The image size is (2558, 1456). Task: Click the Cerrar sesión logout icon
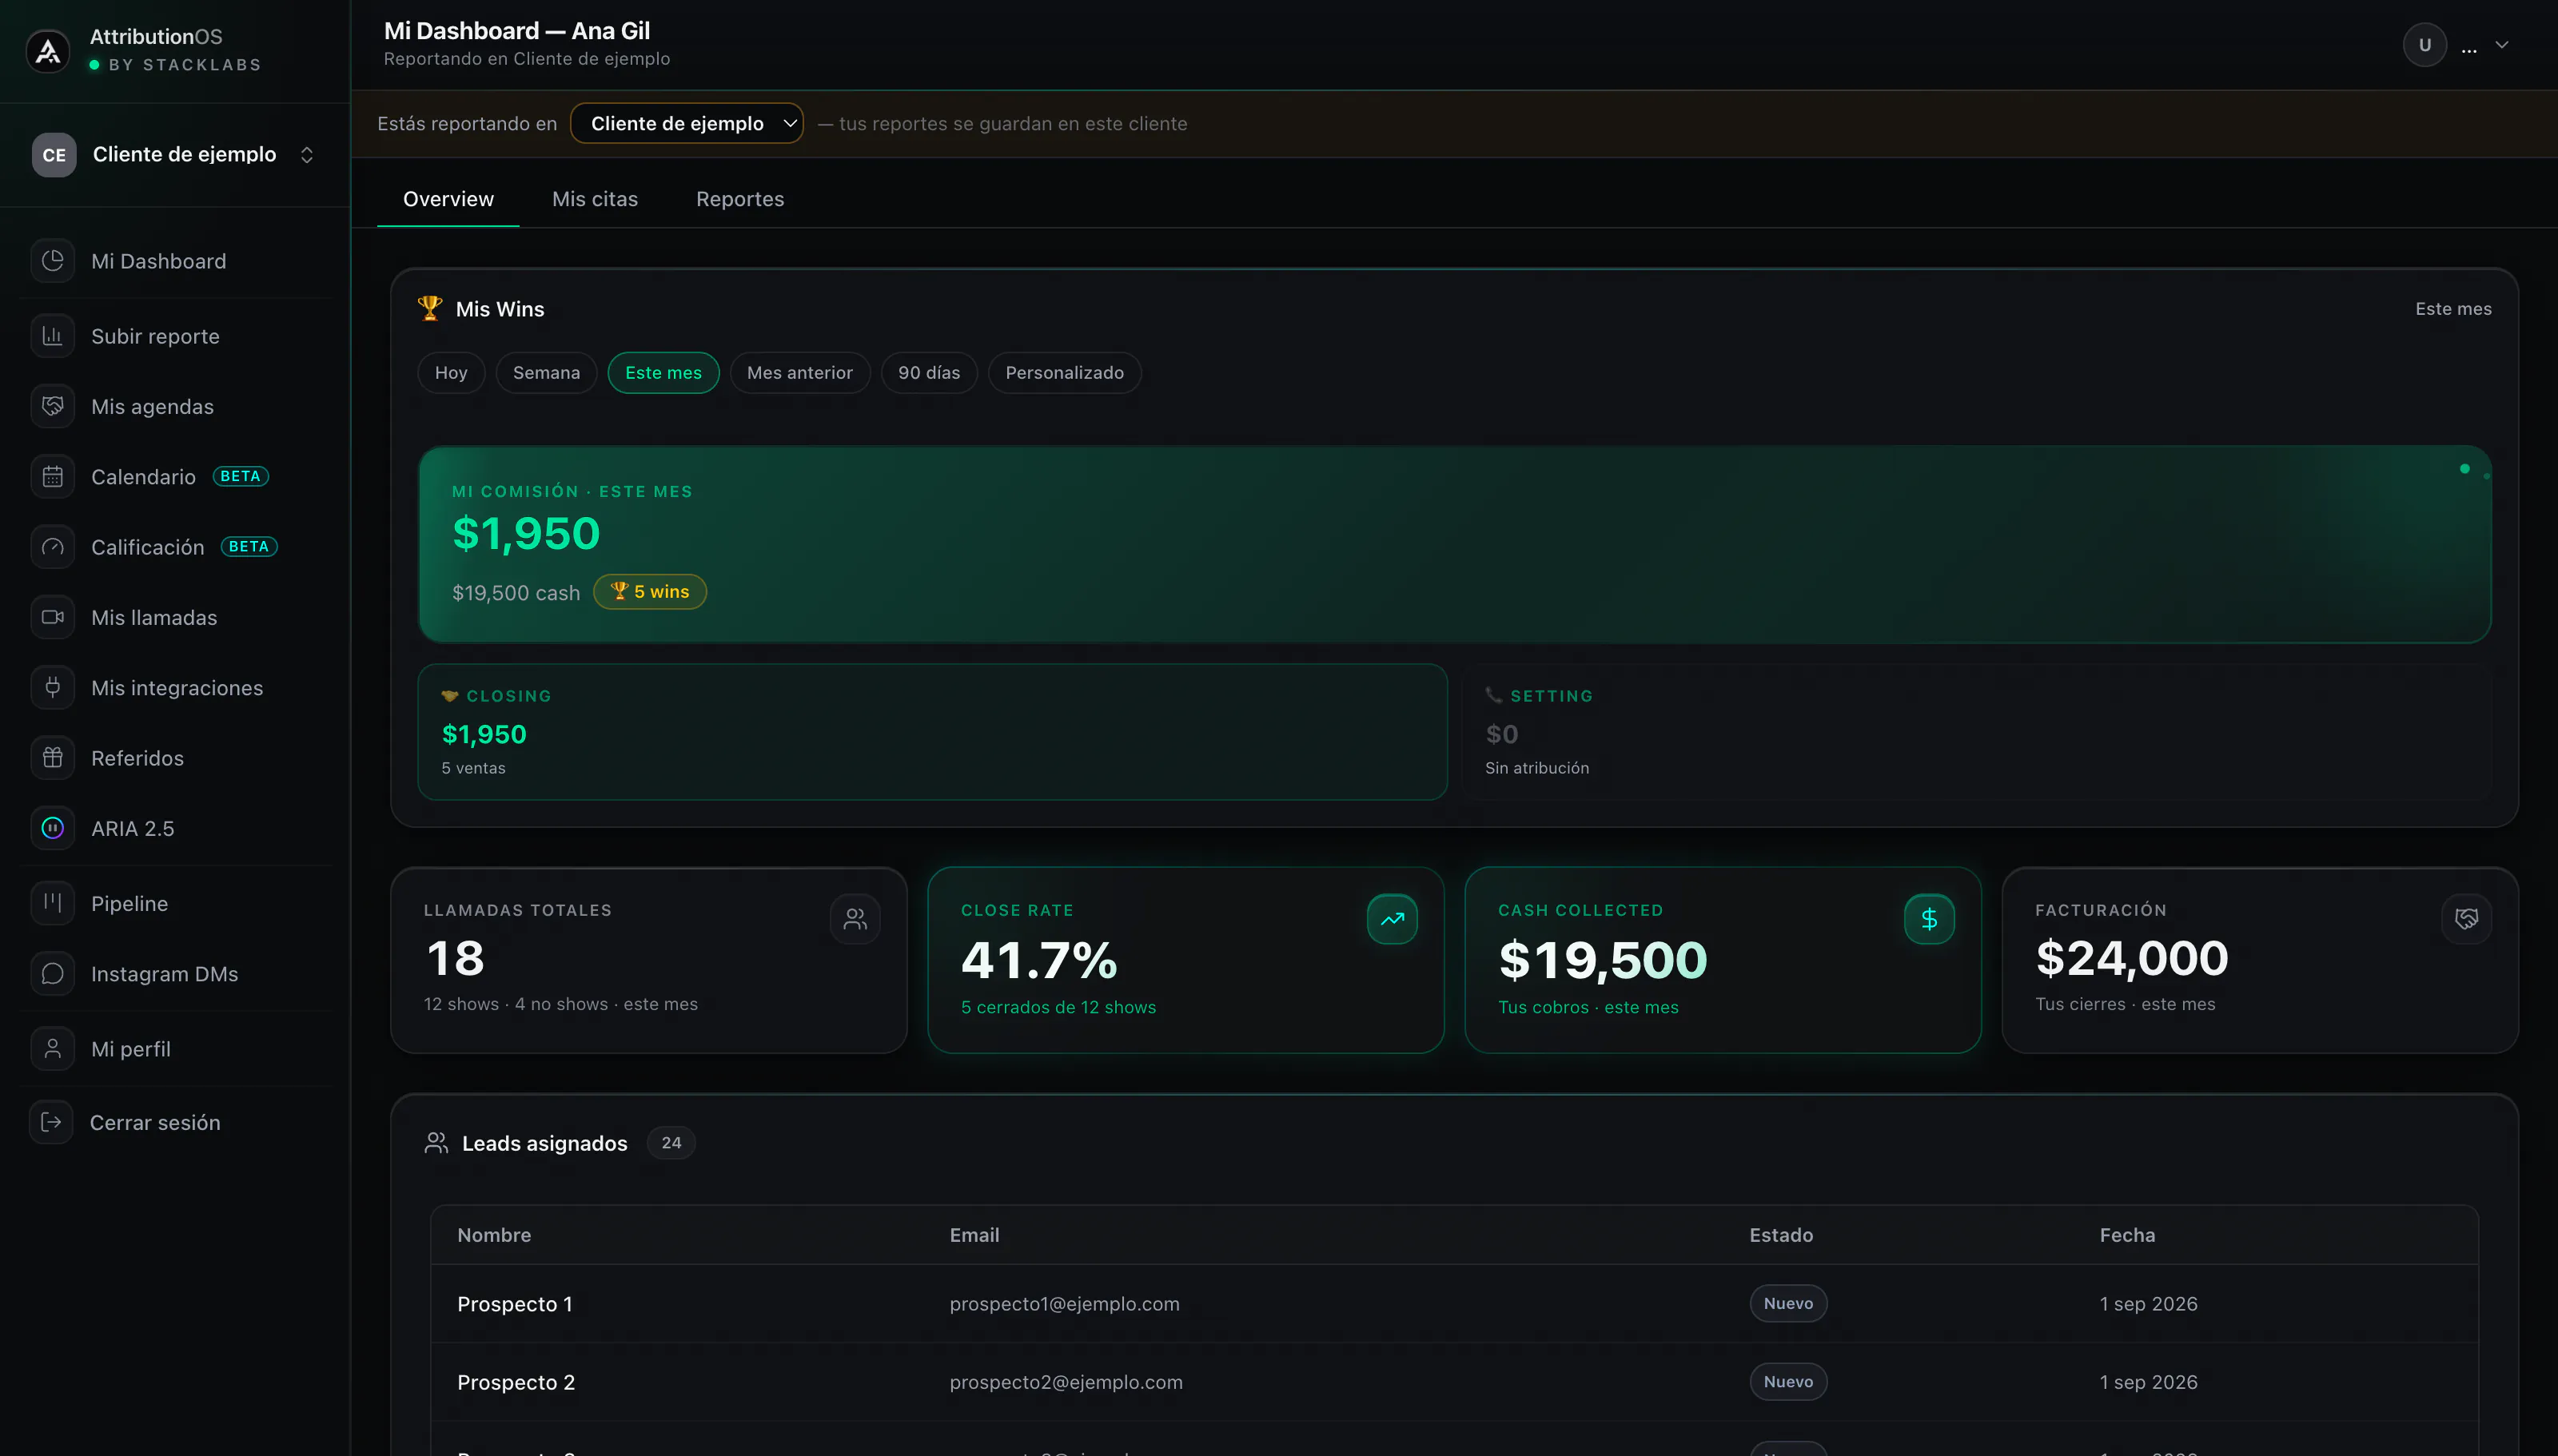tap(51, 1122)
